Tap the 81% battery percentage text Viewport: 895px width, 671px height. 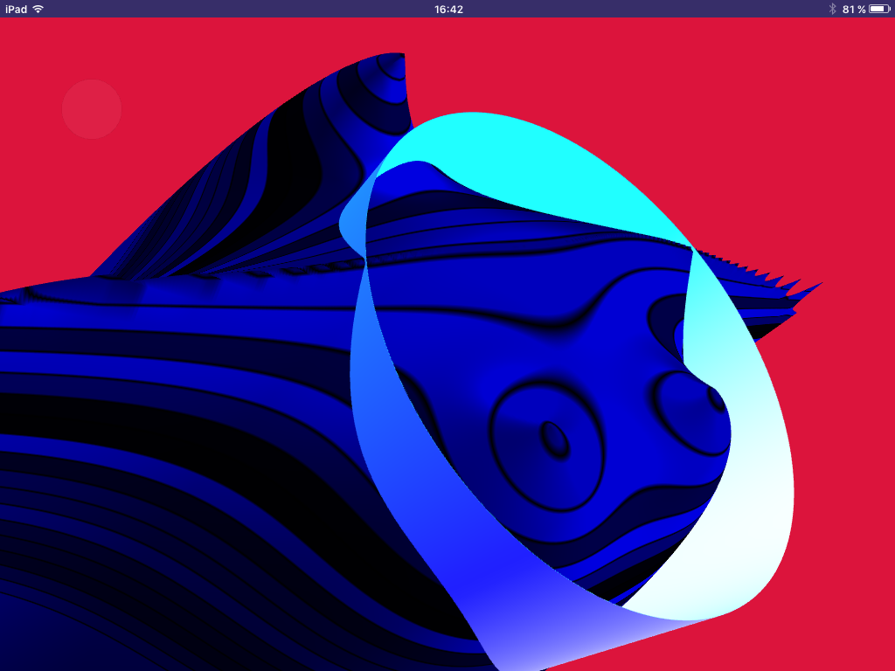coord(853,10)
